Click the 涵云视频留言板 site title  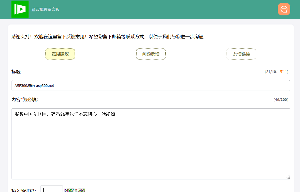(45, 9)
